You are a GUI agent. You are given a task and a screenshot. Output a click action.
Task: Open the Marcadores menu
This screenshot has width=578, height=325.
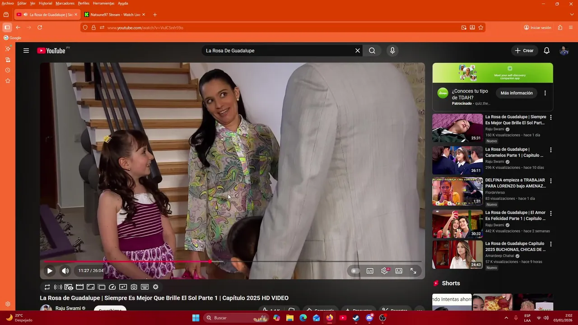(65, 3)
